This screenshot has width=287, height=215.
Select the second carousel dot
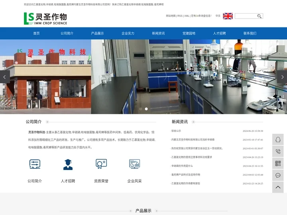click(x=146, y=109)
